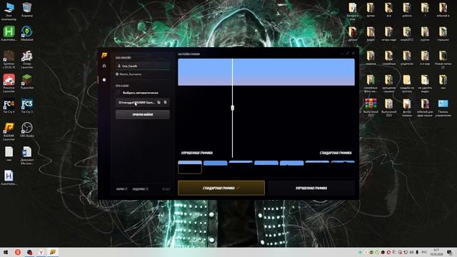Open the forum link in launcher footer
The width and height of the screenshot is (457, 257).
pos(121,189)
